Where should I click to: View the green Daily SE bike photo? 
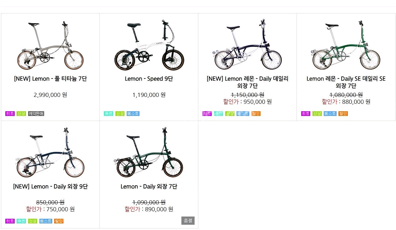[346, 46]
